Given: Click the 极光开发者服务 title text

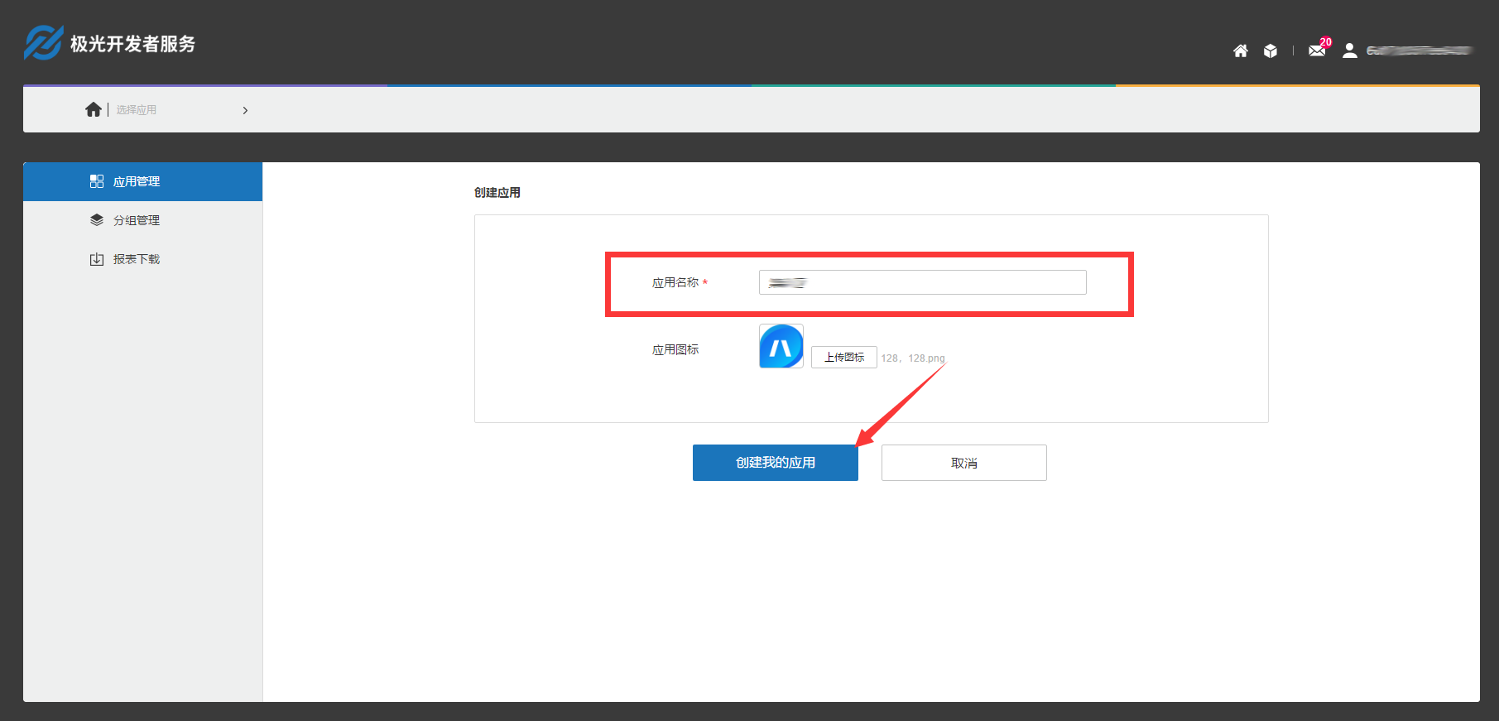Looking at the screenshot, I should tap(132, 44).
